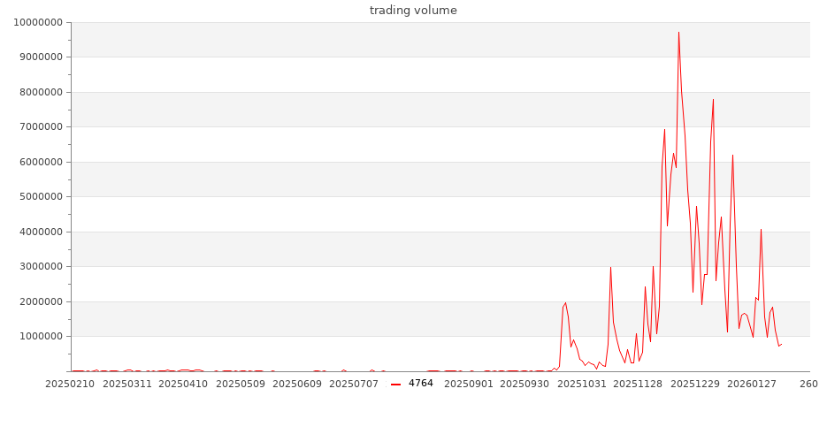Click the 20250930 date on the x-axis
This screenshot has height=442, width=827.
525,385
